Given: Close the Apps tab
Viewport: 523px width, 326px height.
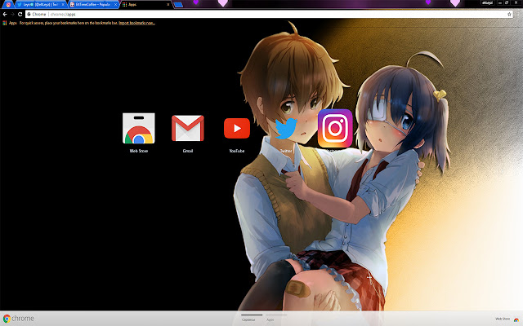Looking at the screenshot, I should tap(168, 5).
